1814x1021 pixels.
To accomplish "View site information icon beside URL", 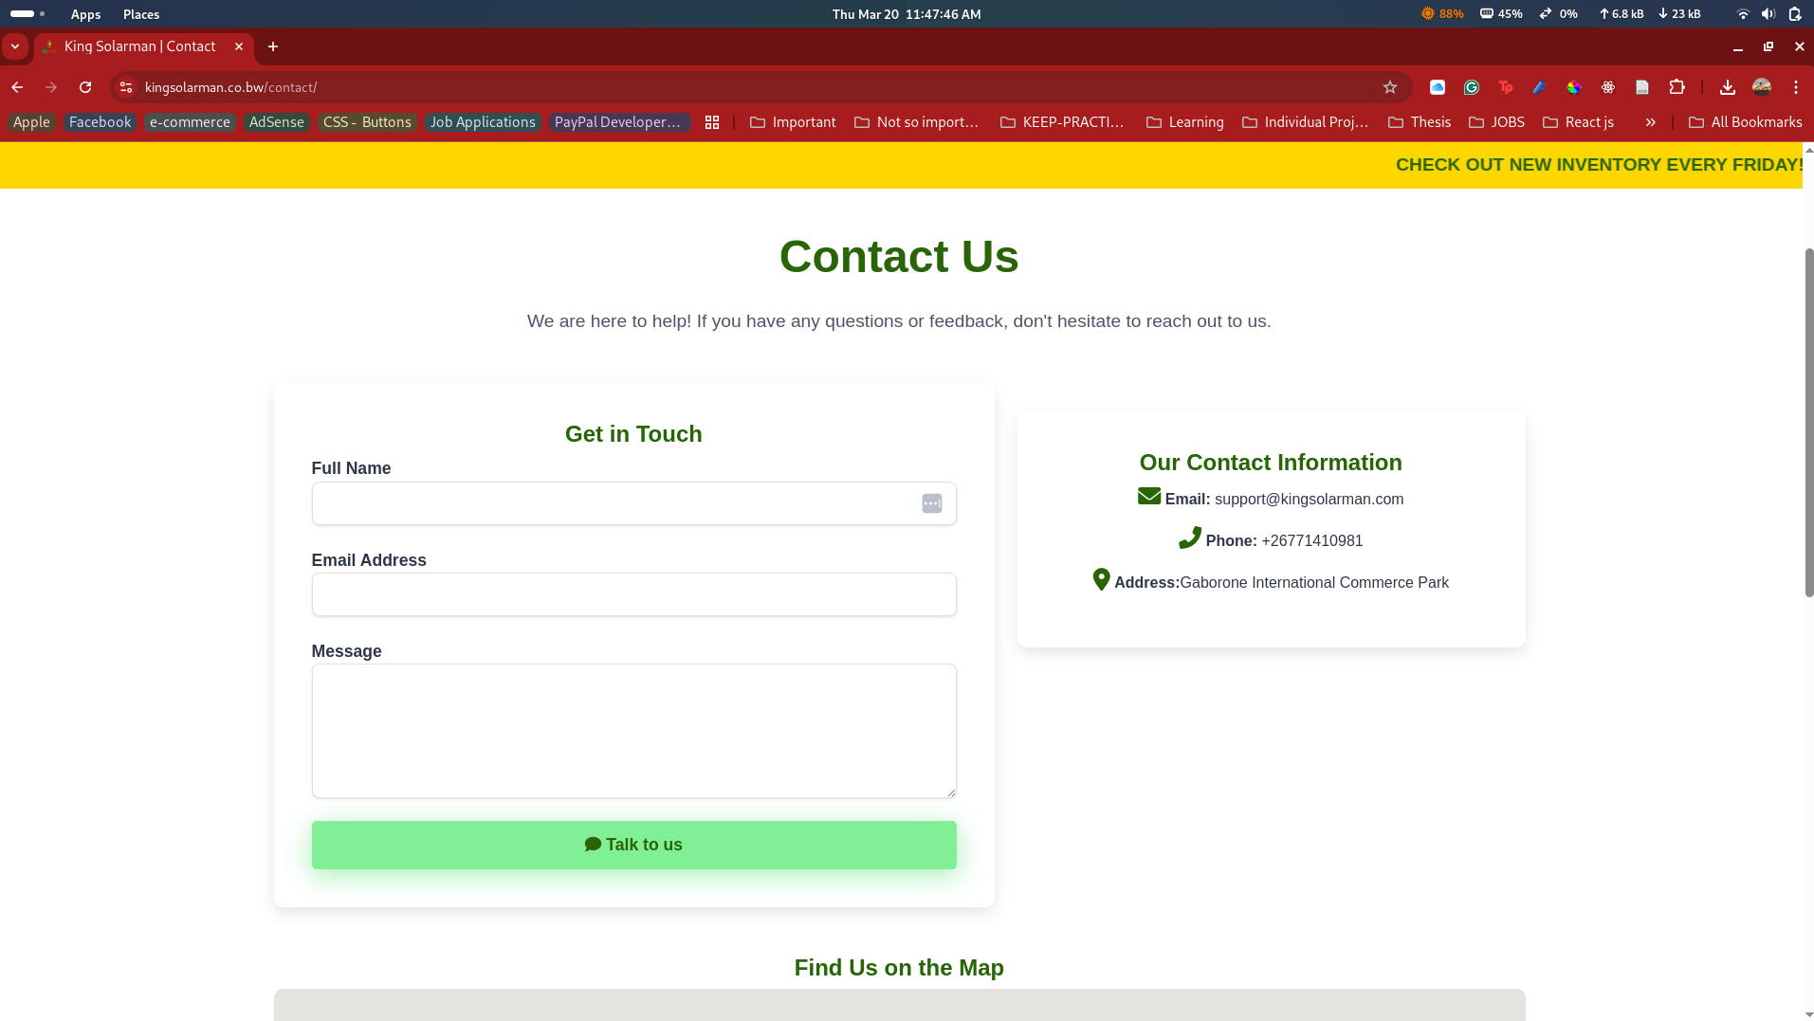I will tap(126, 87).
